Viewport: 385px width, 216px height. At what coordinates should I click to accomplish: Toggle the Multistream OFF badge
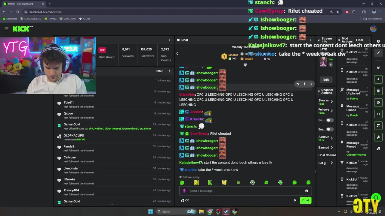[102, 50]
